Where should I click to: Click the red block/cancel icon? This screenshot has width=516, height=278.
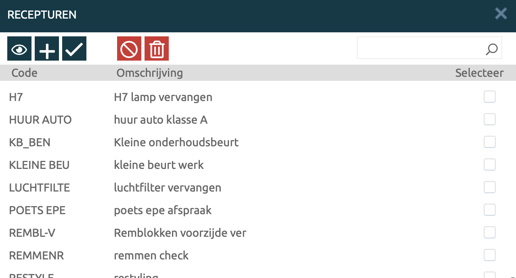click(x=129, y=49)
